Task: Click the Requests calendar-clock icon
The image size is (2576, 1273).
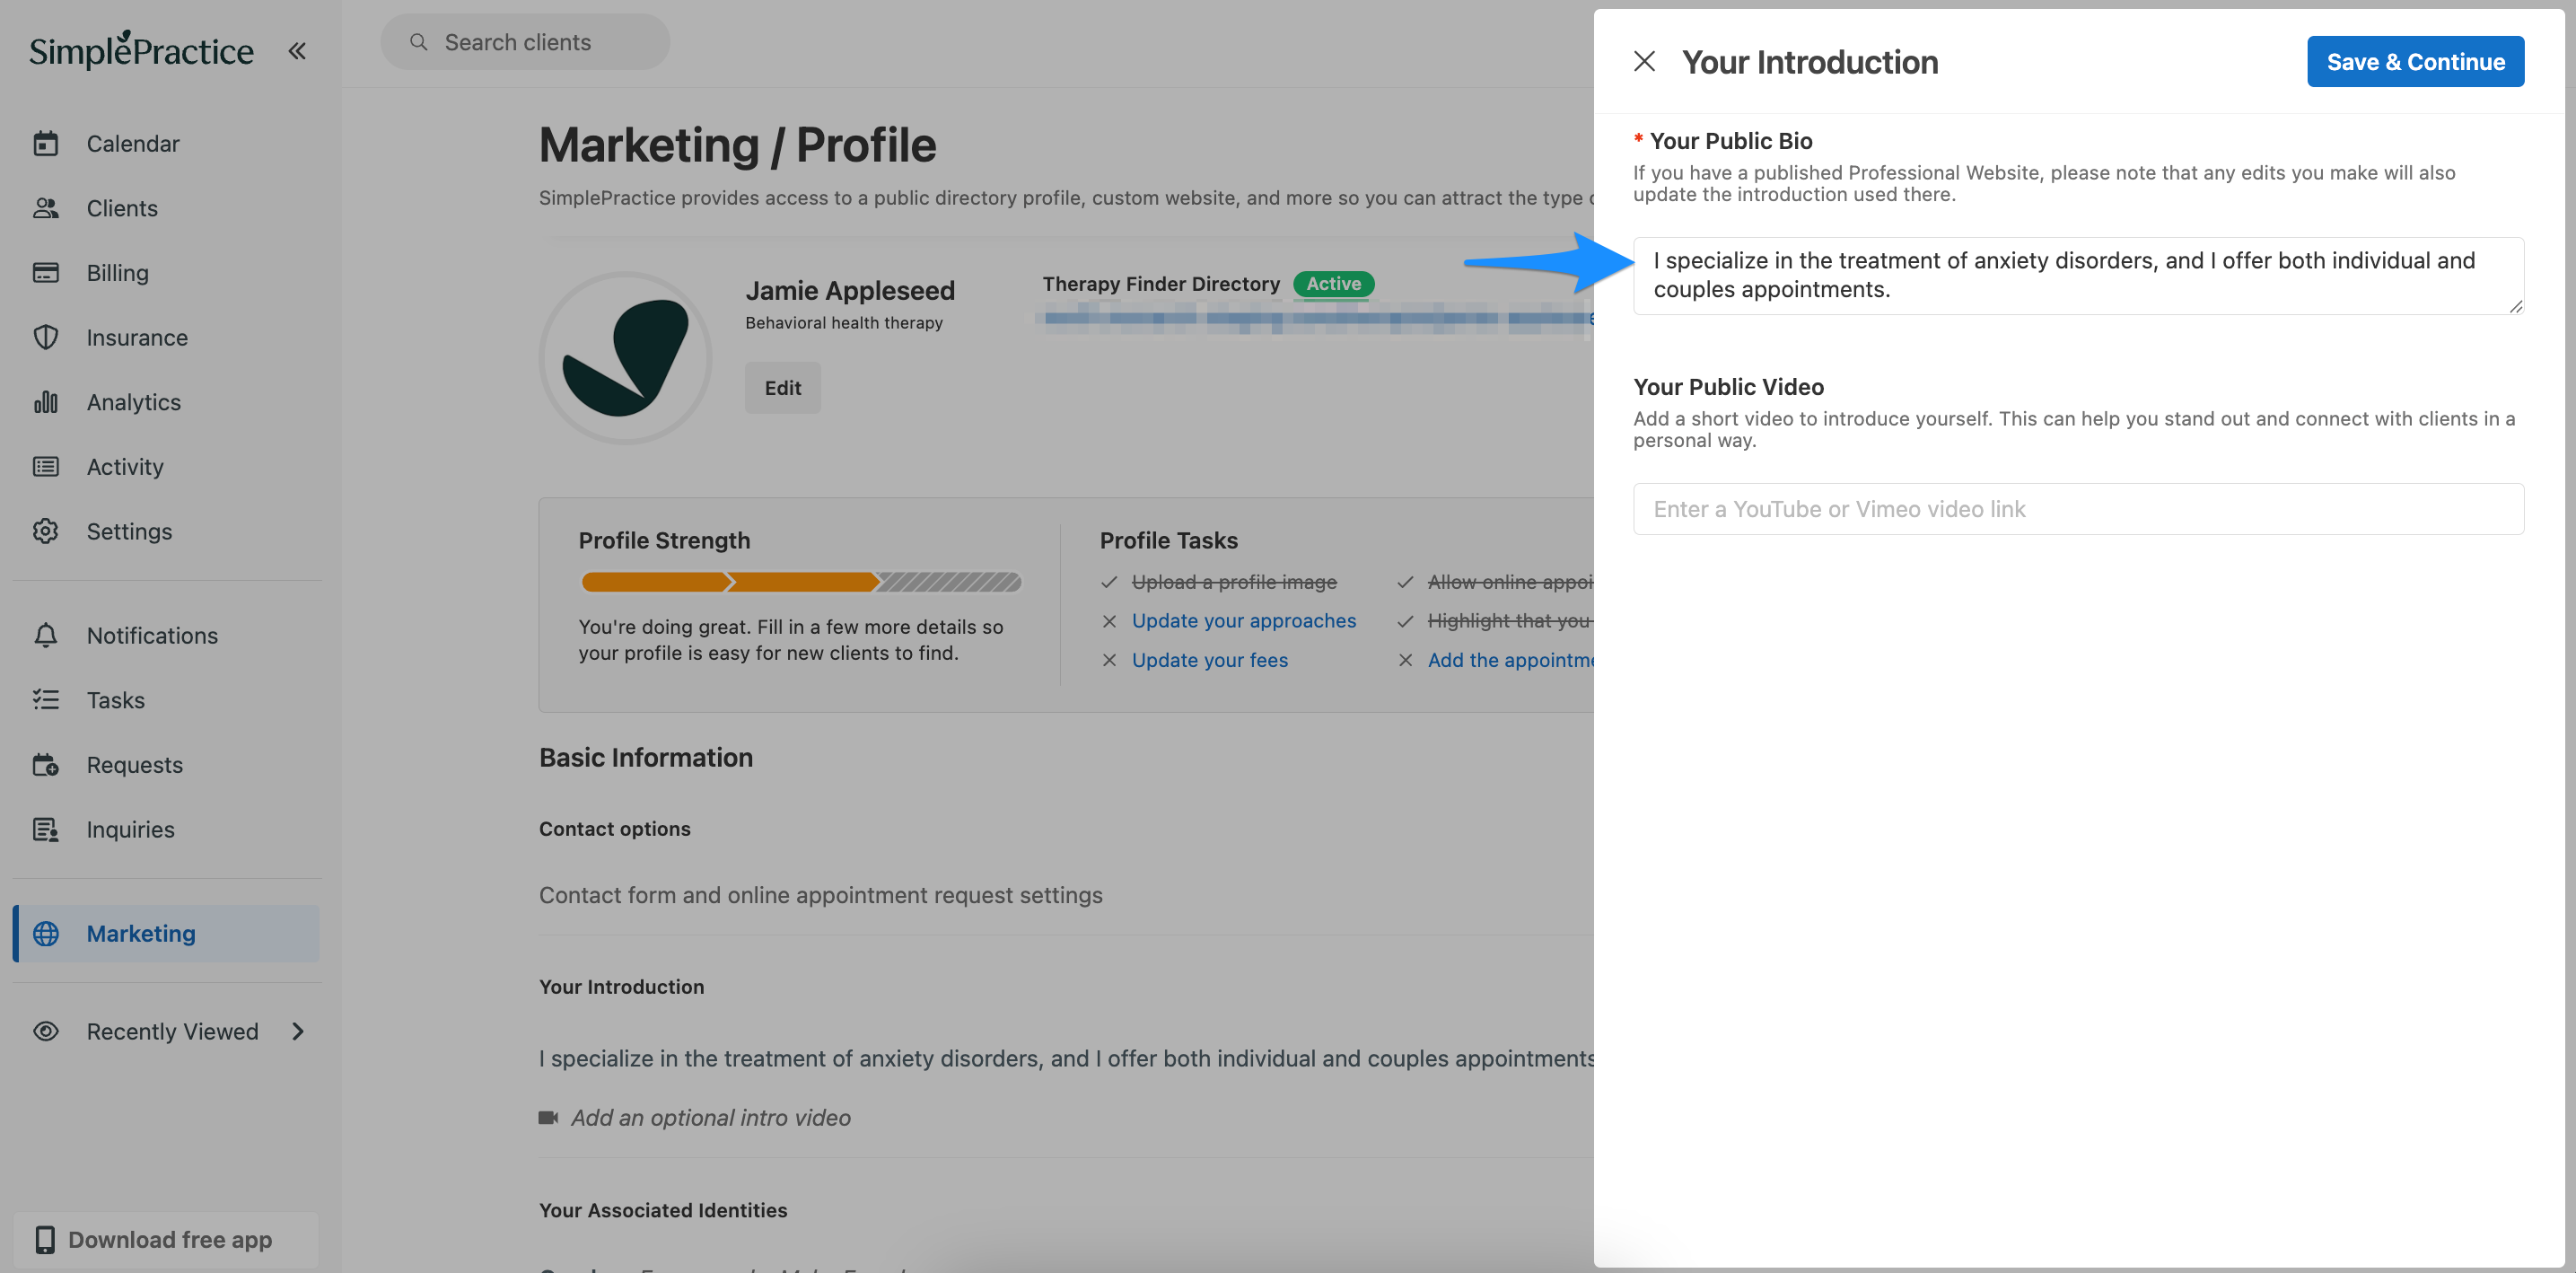Action: coord(46,765)
